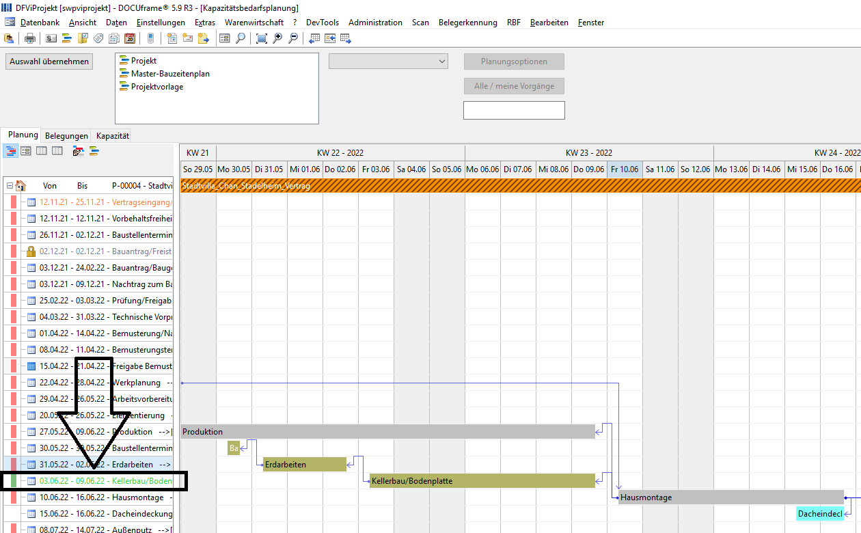Click the Projekt icon in selection list
The image size is (861, 533).
click(x=124, y=61)
